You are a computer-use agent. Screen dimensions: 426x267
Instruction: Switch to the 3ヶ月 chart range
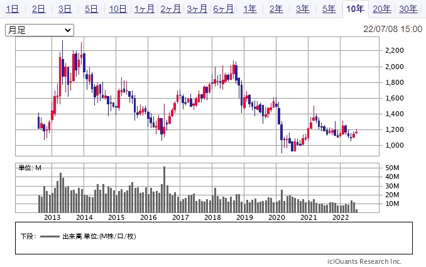(x=197, y=9)
